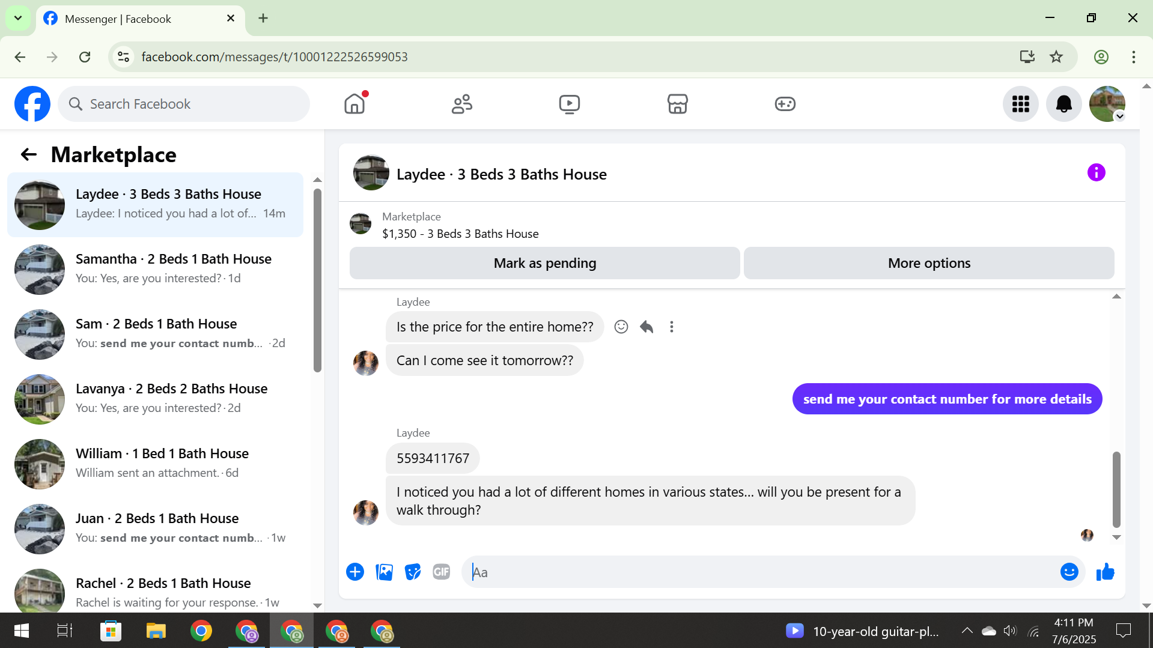Image resolution: width=1153 pixels, height=648 pixels.
Task: Go to the Home feed icon
Action: [354, 104]
